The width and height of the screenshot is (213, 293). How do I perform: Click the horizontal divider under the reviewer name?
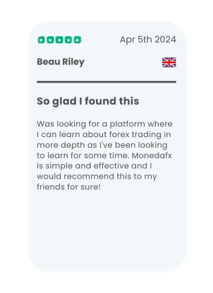coord(106,82)
